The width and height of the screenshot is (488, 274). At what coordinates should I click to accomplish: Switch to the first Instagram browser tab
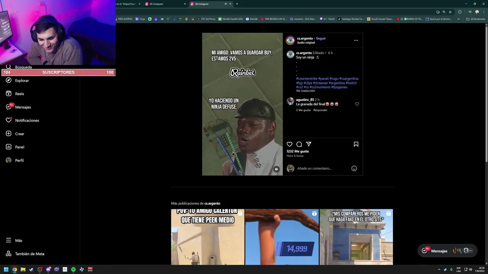coord(166,4)
